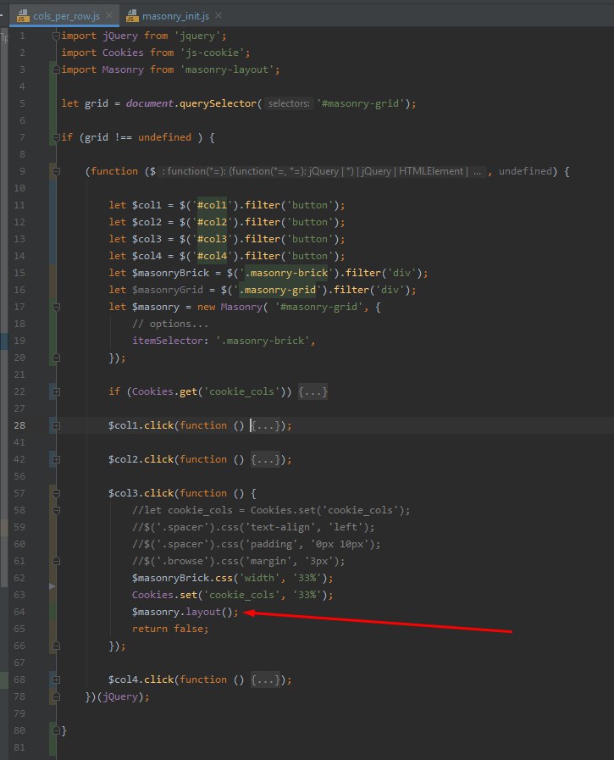Click the selectors: parameter hint on line 5
Screen dimensions: 614x760
click(x=289, y=103)
